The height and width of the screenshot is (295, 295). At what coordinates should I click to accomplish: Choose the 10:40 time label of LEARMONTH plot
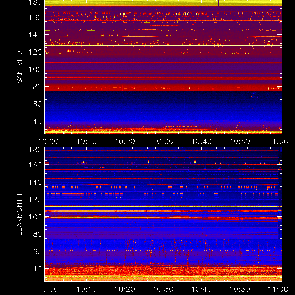click(201, 289)
